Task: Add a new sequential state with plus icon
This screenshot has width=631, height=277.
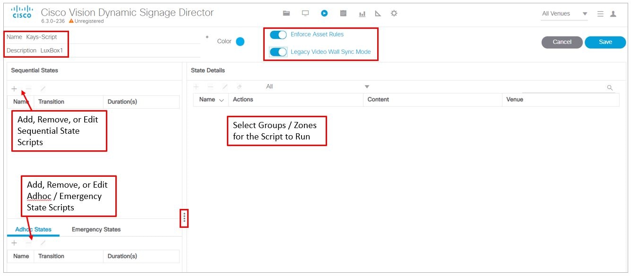Action: [x=14, y=88]
